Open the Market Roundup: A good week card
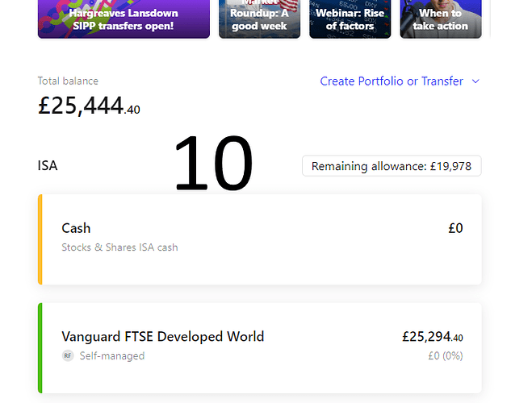 259,19
